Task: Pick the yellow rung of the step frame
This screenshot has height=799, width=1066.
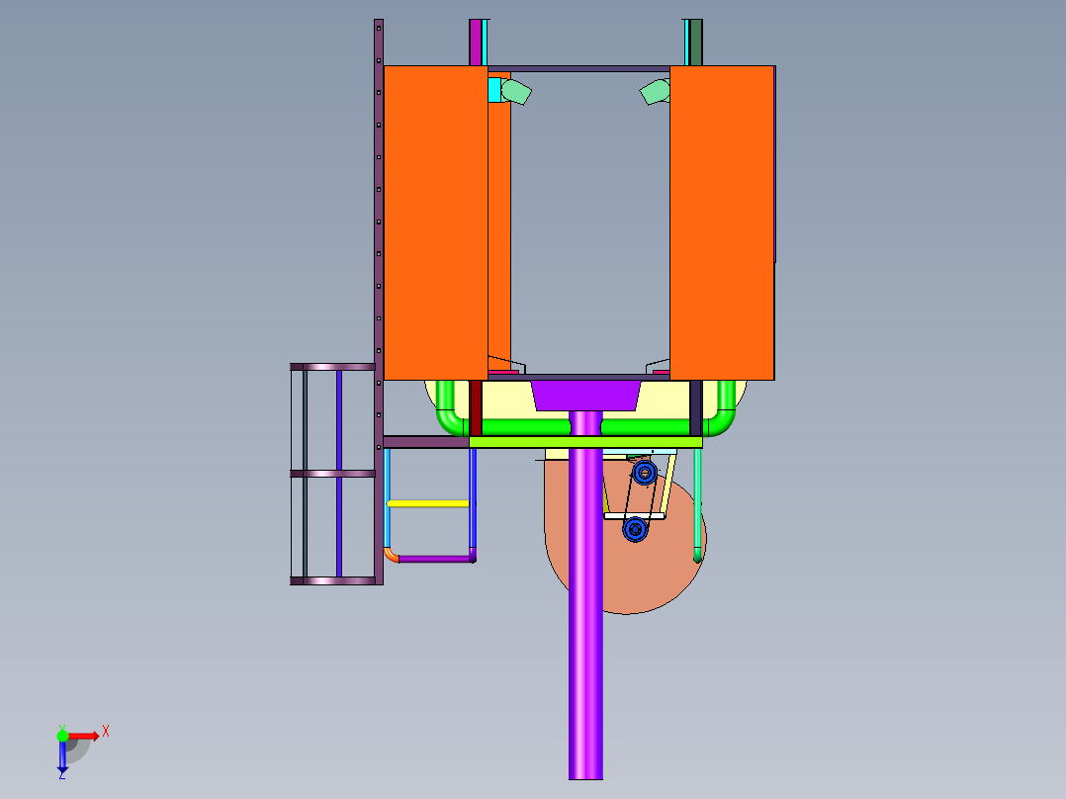Action: point(427,504)
